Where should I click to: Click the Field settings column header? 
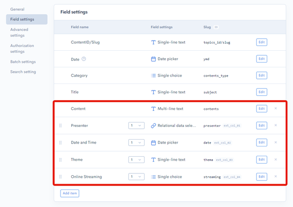tap(162, 27)
